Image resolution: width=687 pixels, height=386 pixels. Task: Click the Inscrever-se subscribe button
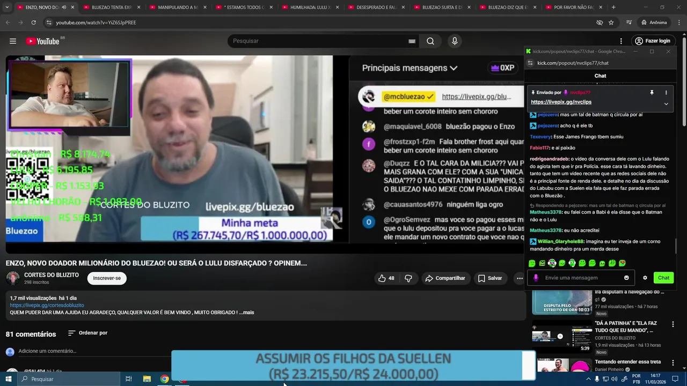click(107, 278)
